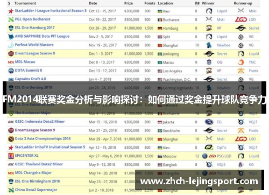This screenshot has height=195, width=269.
Task: Click the PSG.LGD winner name in the EPICENTER XL row
Action: tap(224, 156)
